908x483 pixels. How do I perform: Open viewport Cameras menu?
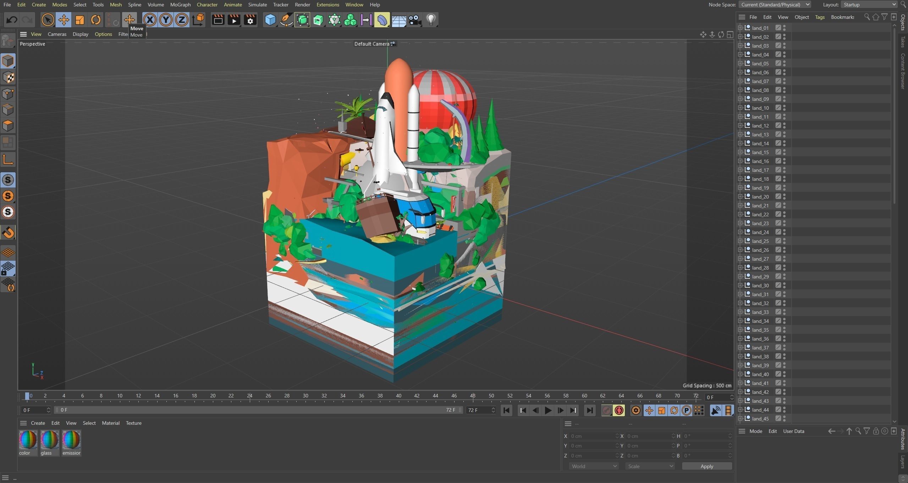pyautogui.click(x=57, y=34)
